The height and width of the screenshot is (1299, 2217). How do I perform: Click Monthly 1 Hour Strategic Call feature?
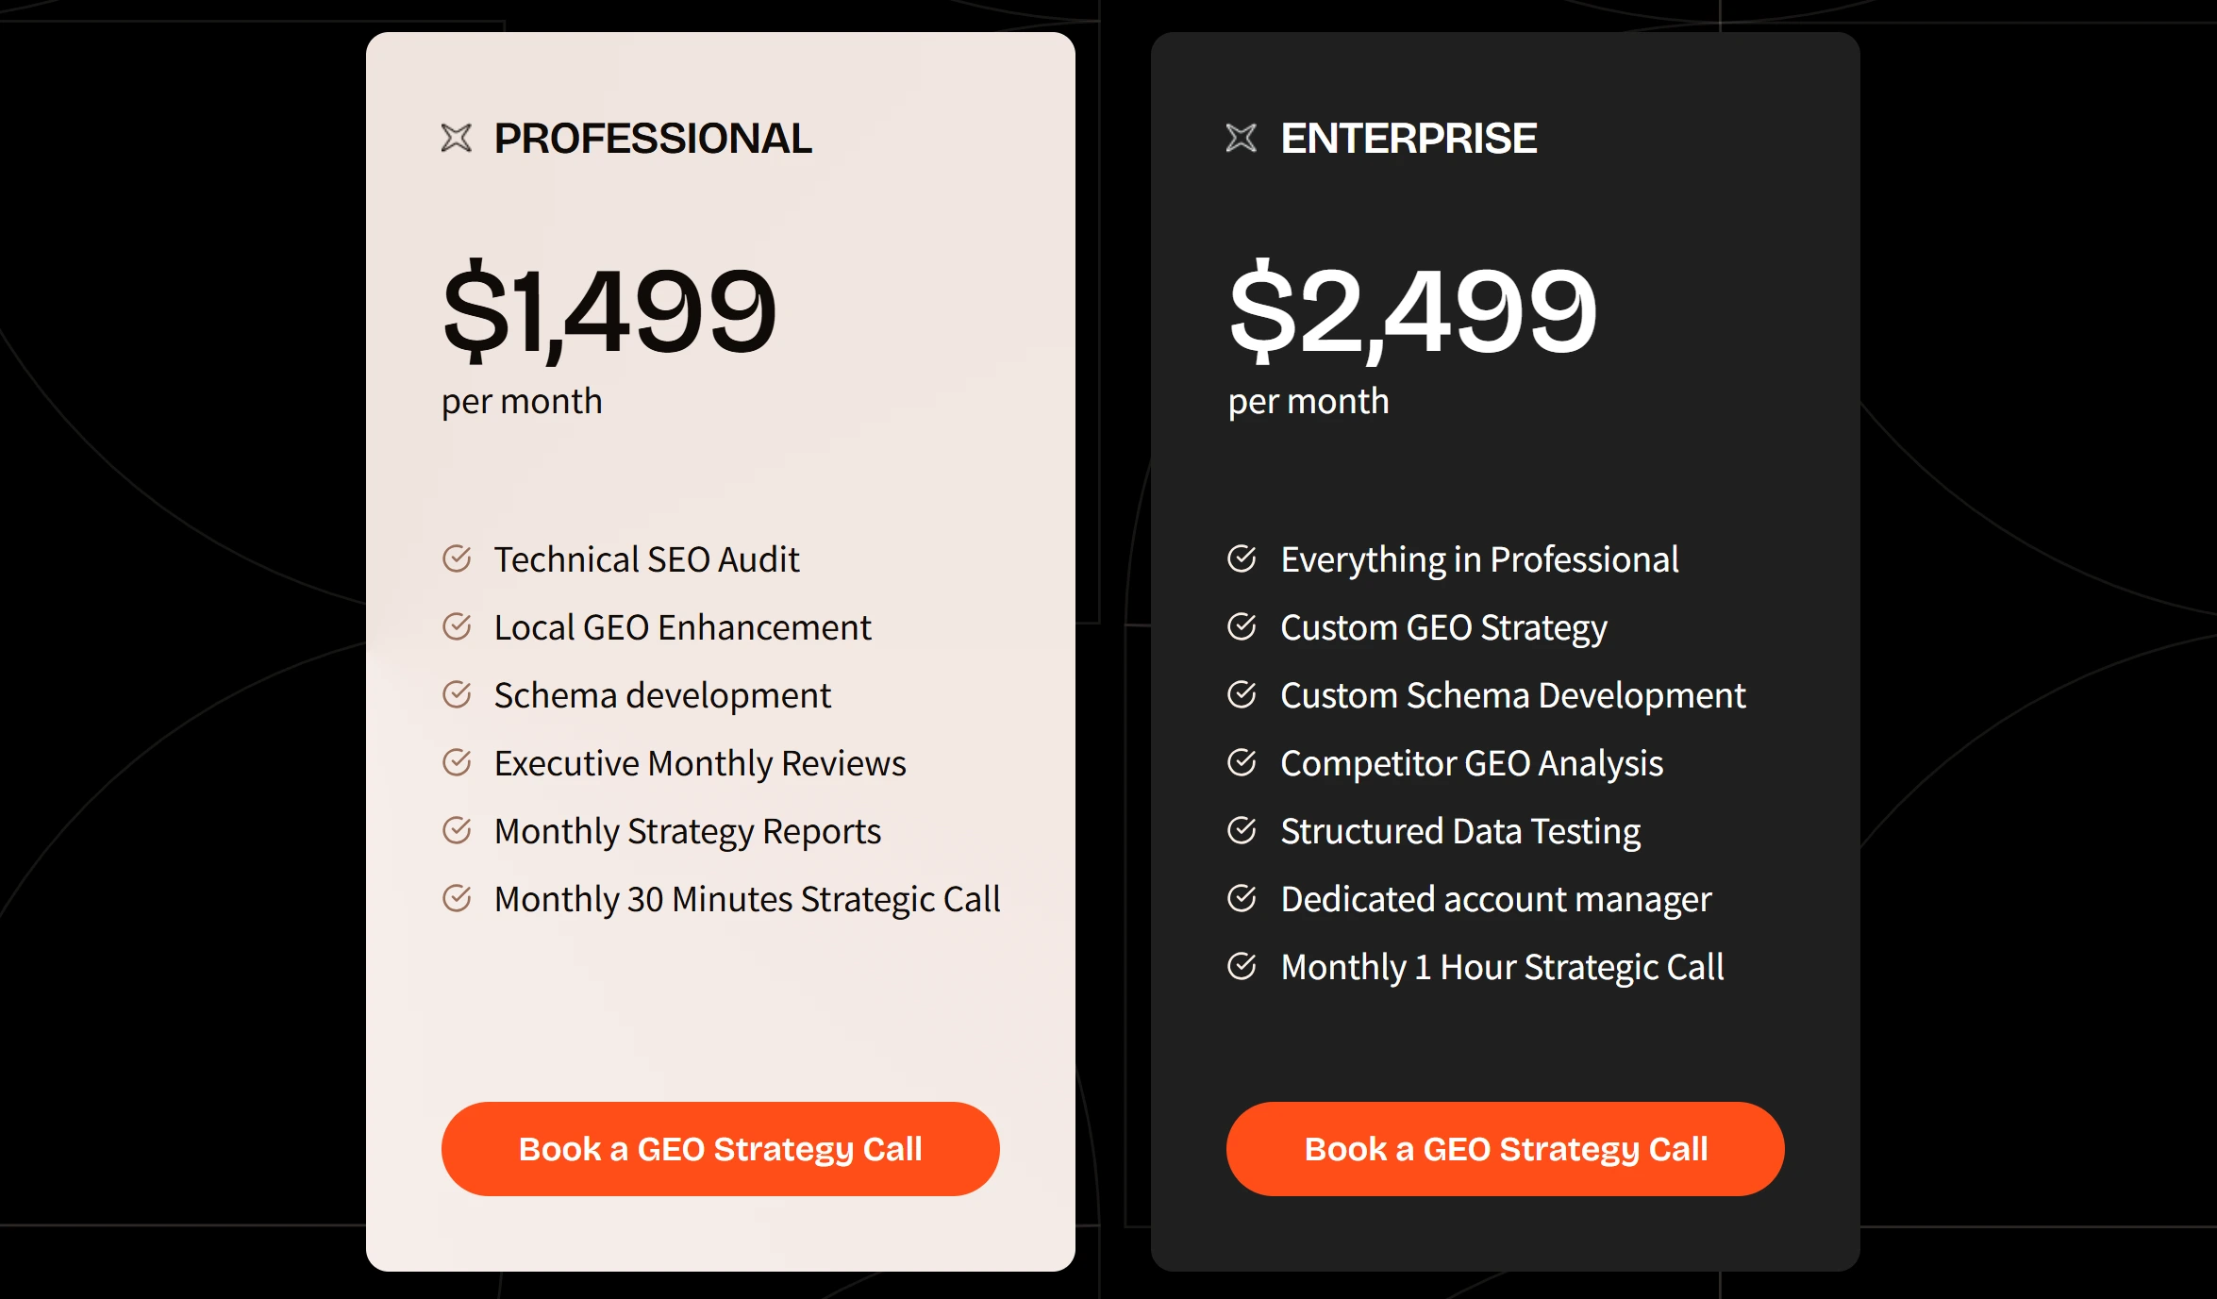click(x=1502, y=967)
